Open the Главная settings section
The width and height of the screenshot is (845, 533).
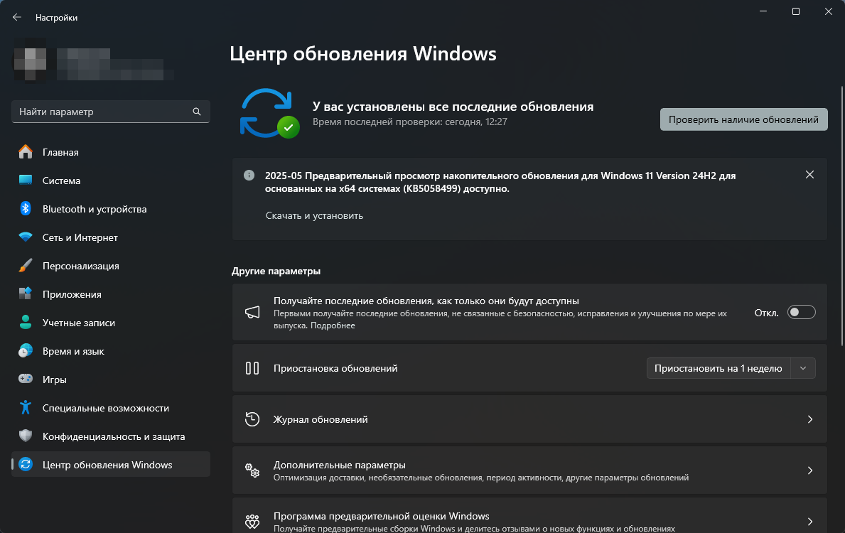[110, 152]
